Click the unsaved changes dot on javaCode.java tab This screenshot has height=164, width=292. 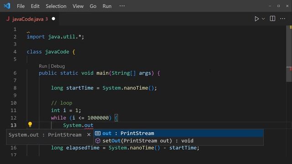point(53,19)
